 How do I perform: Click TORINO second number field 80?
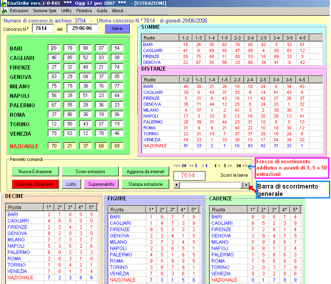[70, 124]
